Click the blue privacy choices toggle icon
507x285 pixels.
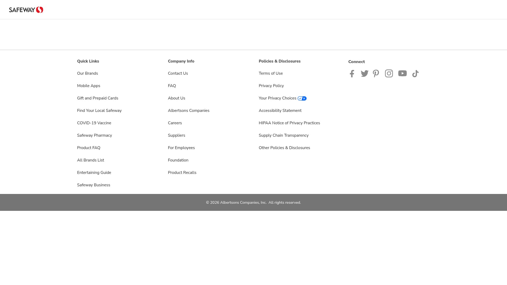click(302, 98)
